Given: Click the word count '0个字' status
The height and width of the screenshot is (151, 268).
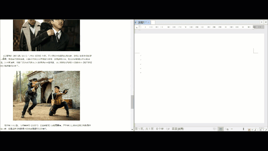Looking at the screenshot, I should click(160, 129).
